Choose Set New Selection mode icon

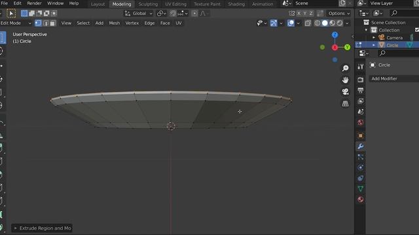[x=24, y=13]
